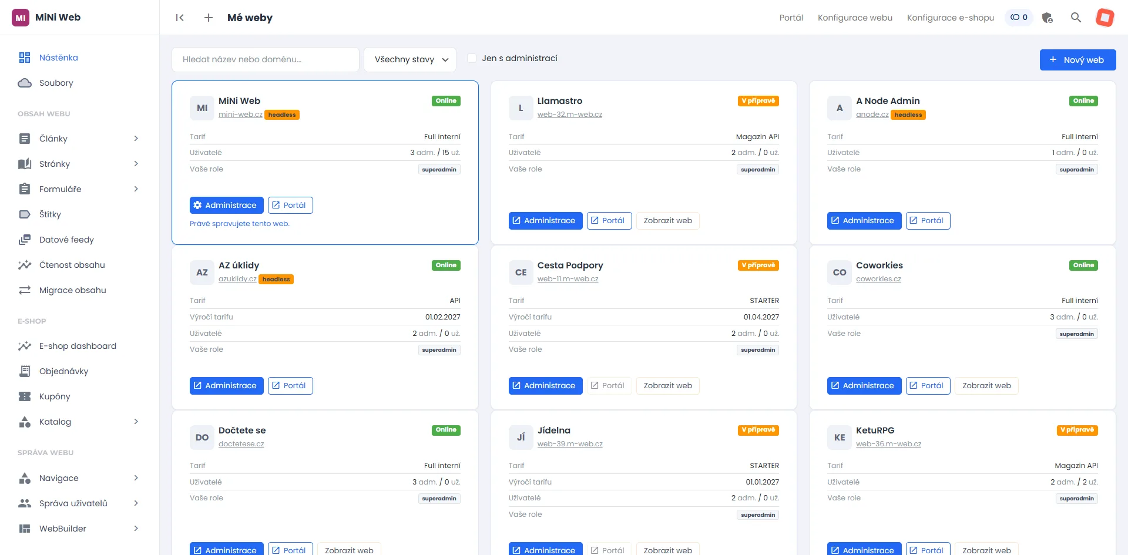Expand the Formuláře submenu
The image size is (1128, 555).
[136, 189]
